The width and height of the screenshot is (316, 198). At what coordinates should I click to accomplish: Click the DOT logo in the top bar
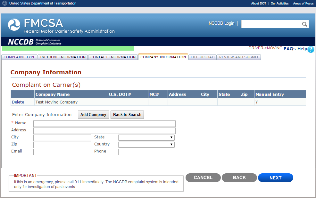(4, 3)
